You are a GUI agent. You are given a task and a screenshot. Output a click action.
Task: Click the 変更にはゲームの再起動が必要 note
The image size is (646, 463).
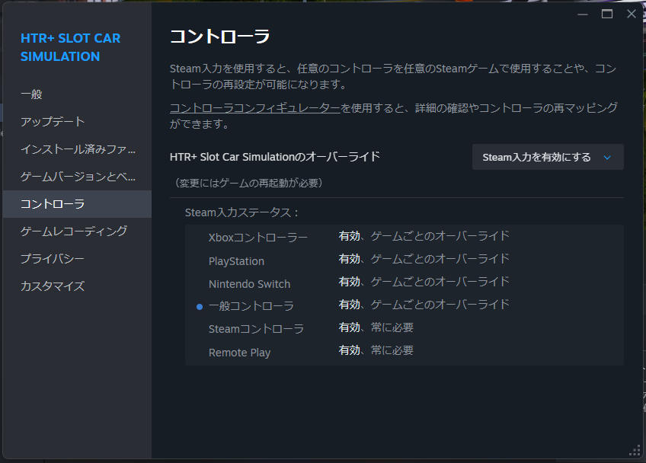(249, 183)
